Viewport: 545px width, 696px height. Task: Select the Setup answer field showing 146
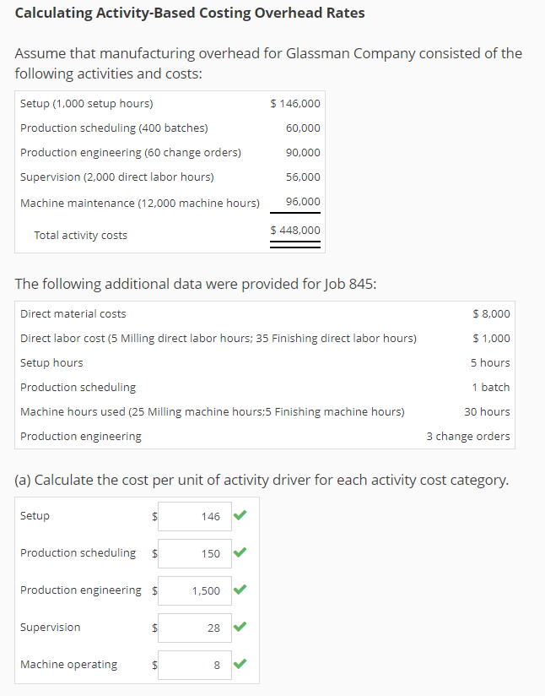click(194, 516)
